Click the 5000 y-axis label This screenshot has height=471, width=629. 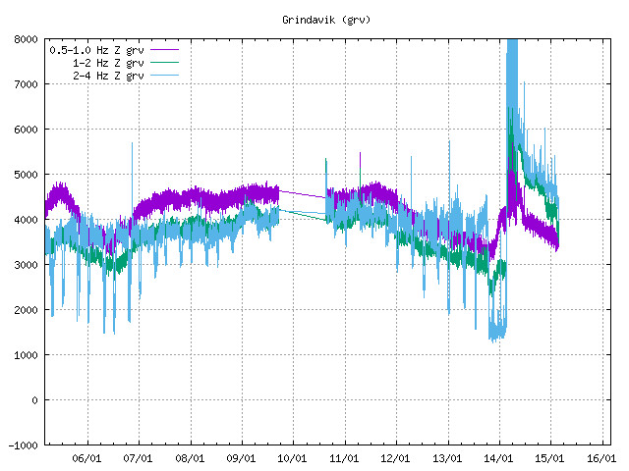coord(26,175)
